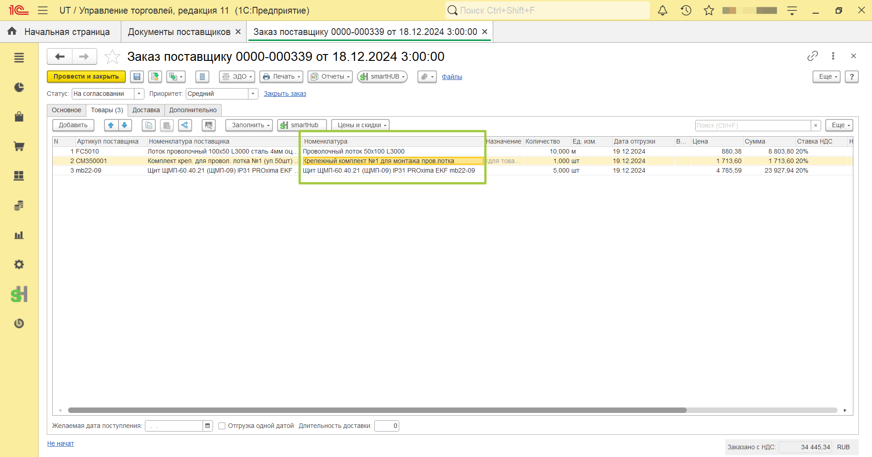
Task: Search by barcode icon
Action: (x=208, y=125)
